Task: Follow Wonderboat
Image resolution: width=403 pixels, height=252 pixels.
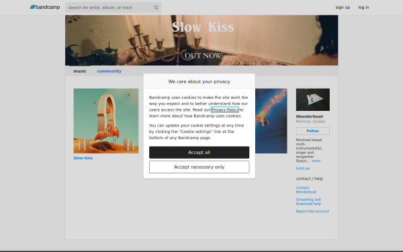Action: [313, 131]
